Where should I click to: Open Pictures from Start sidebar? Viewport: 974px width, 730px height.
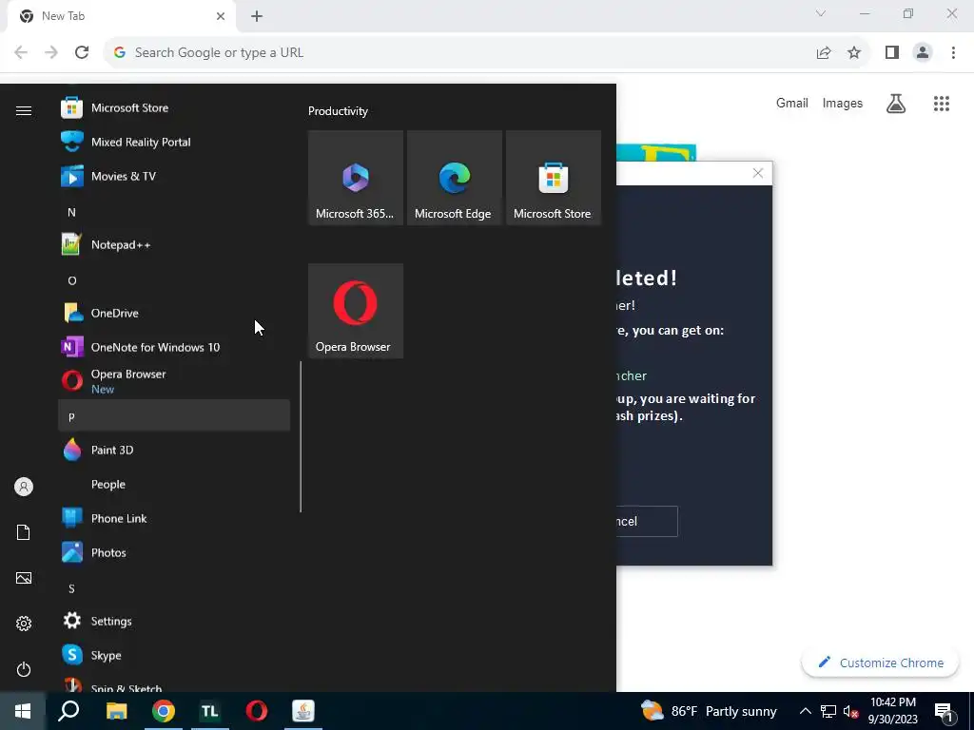(24, 578)
